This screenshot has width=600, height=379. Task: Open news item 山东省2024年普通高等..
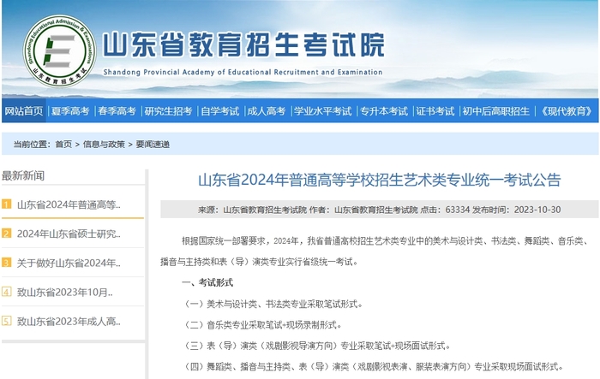(x=69, y=204)
